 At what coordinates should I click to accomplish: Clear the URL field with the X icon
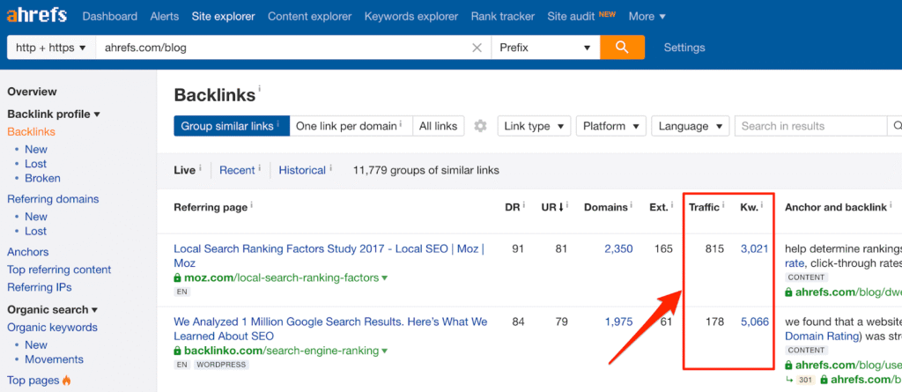click(x=477, y=48)
